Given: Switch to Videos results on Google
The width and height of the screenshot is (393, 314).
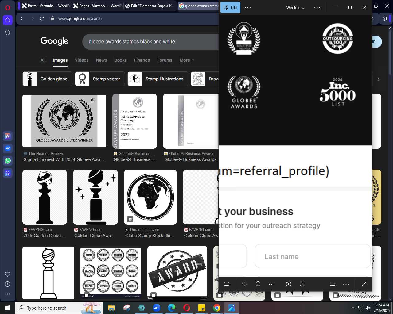Looking at the screenshot, I should [82, 60].
